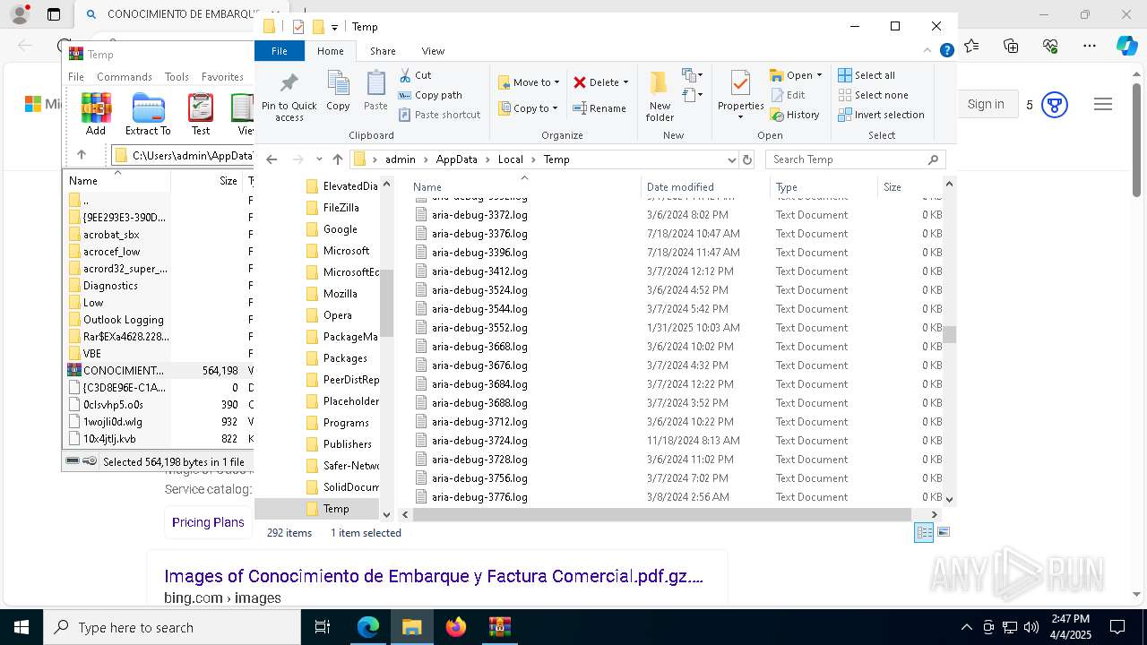Click the Explorer back arrow
The height and width of the screenshot is (645, 1147).
(272, 159)
